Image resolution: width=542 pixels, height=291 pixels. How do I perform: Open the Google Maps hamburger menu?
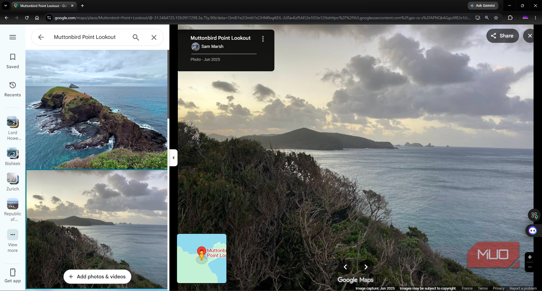tap(13, 37)
